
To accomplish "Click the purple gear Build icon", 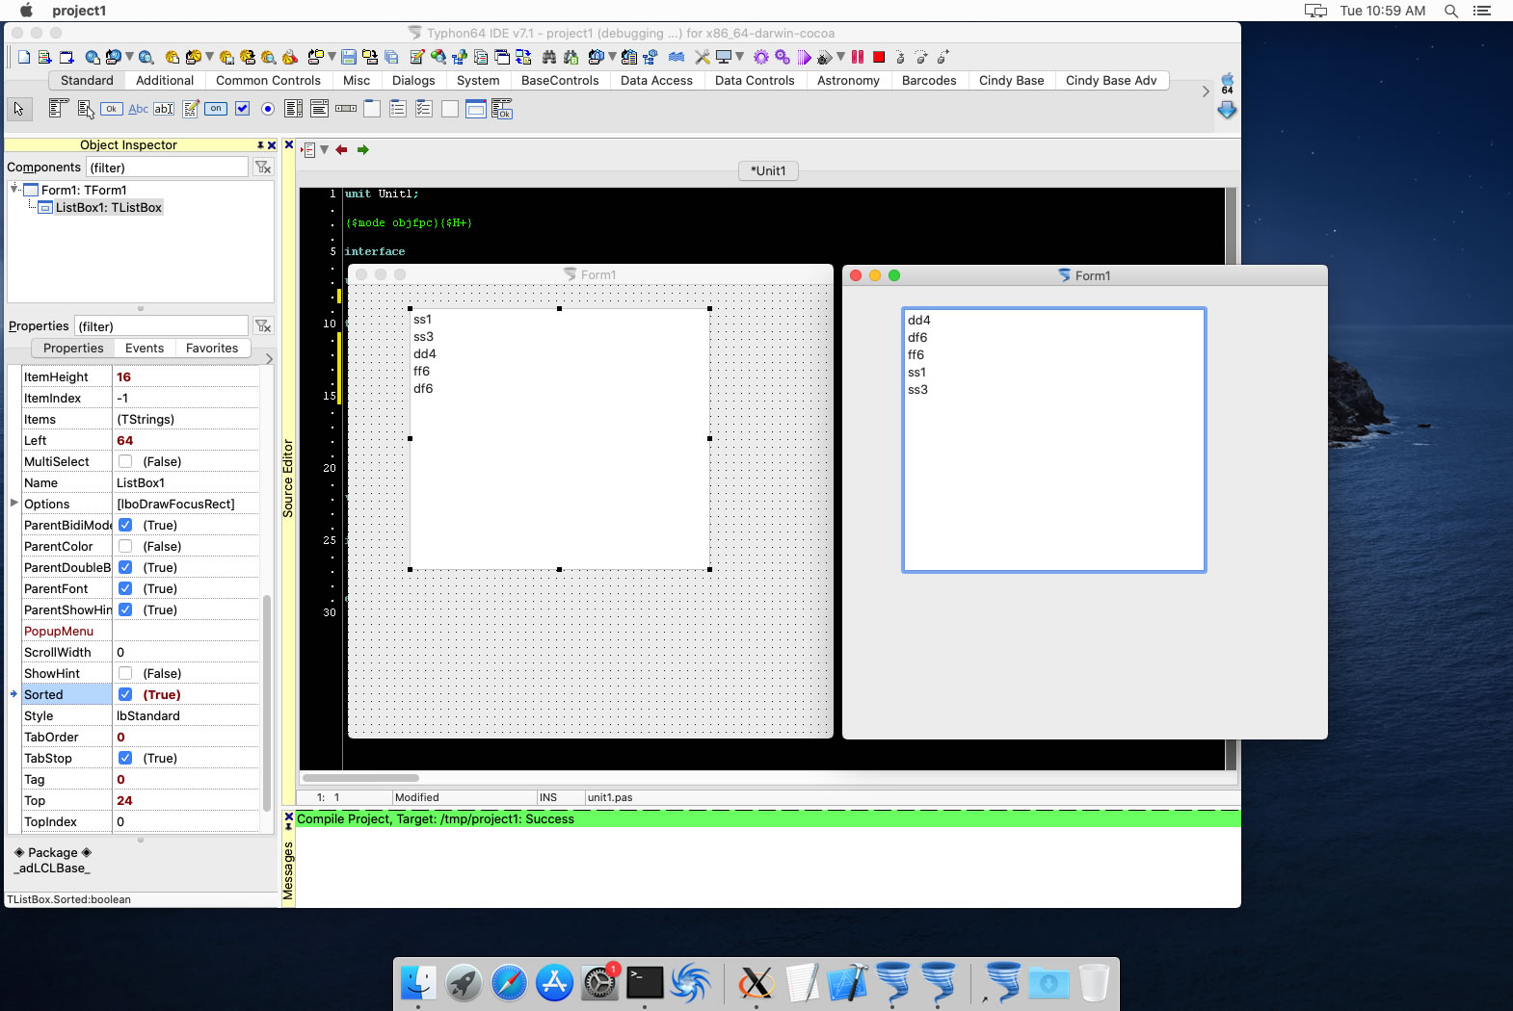I will click(x=761, y=57).
